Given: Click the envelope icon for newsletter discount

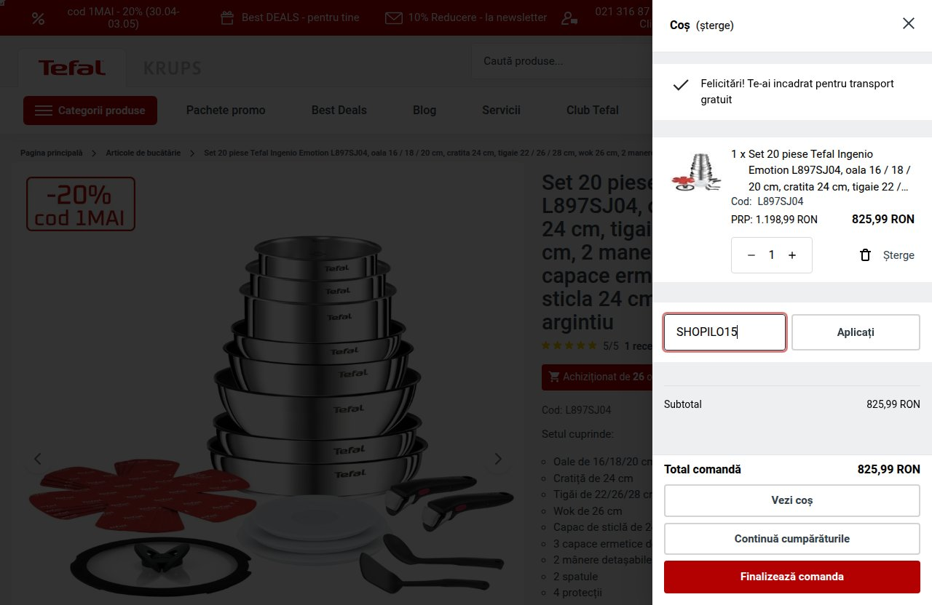Looking at the screenshot, I should point(393,17).
